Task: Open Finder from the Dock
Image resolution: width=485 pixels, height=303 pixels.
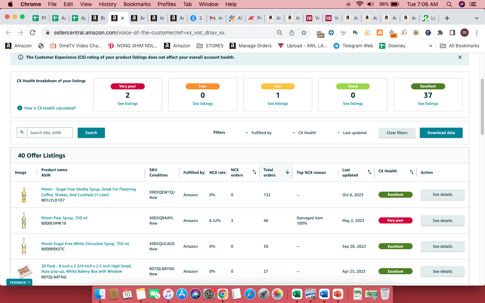Action: [100, 294]
